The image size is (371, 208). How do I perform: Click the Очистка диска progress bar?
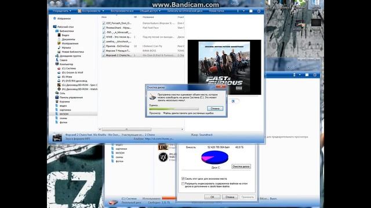click(174, 109)
